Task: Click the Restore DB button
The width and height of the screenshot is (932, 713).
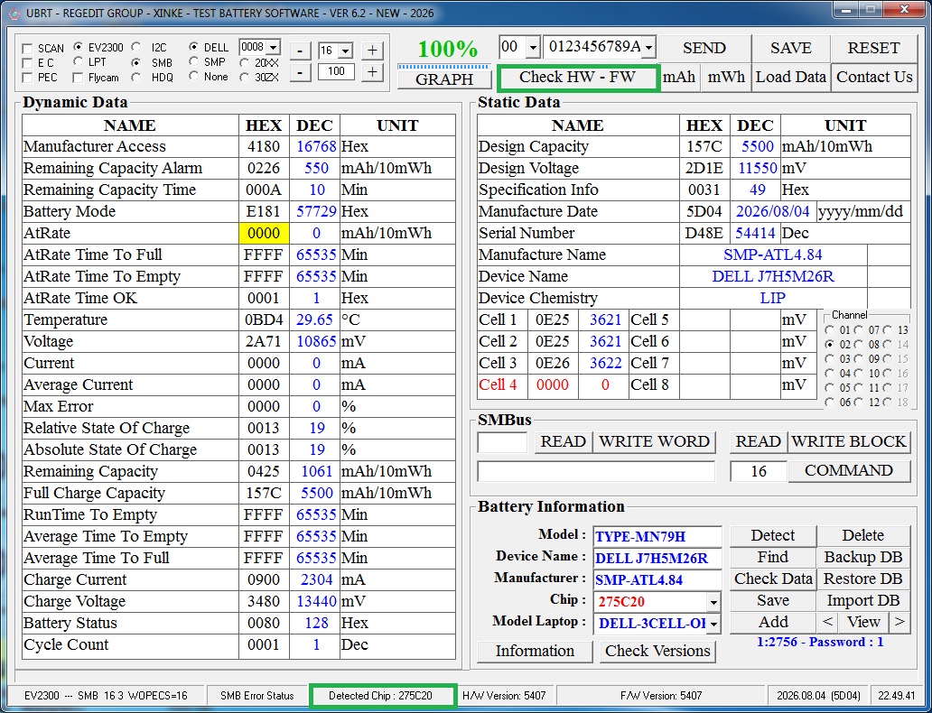Action: click(863, 579)
